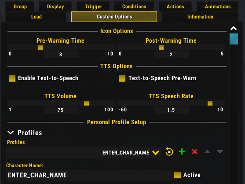Click the scroll-up arrow icon
Screen dimensions: 245x184
coord(234,28)
